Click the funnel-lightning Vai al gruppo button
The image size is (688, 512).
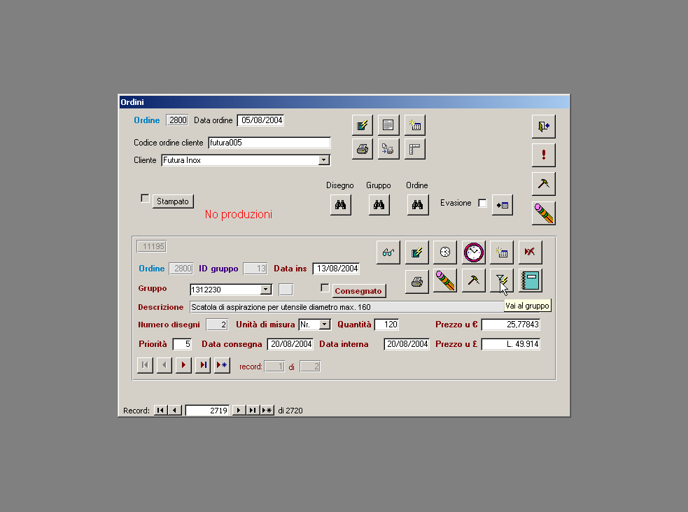[x=502, y=280]
